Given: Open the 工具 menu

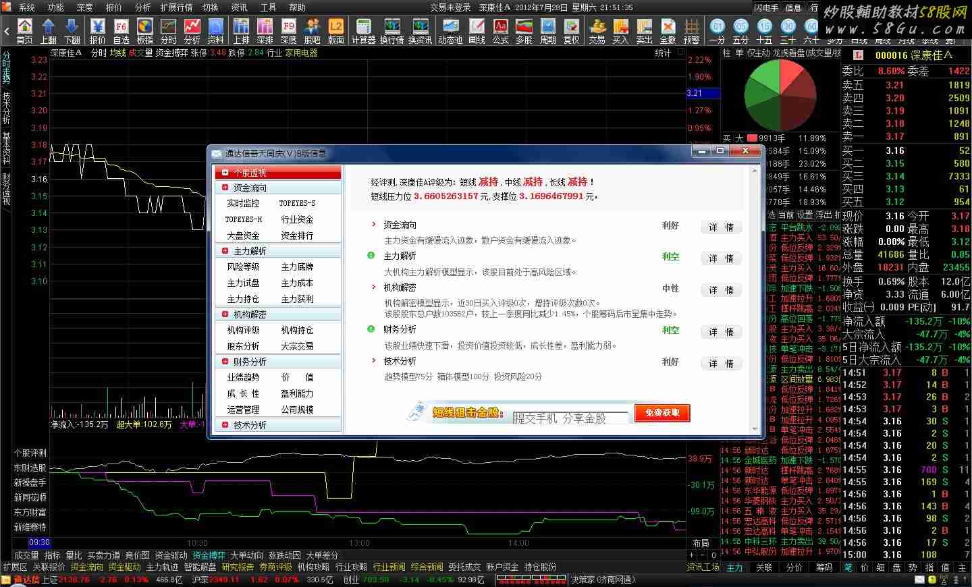Looking at the screenshot, I should (268, 7).
